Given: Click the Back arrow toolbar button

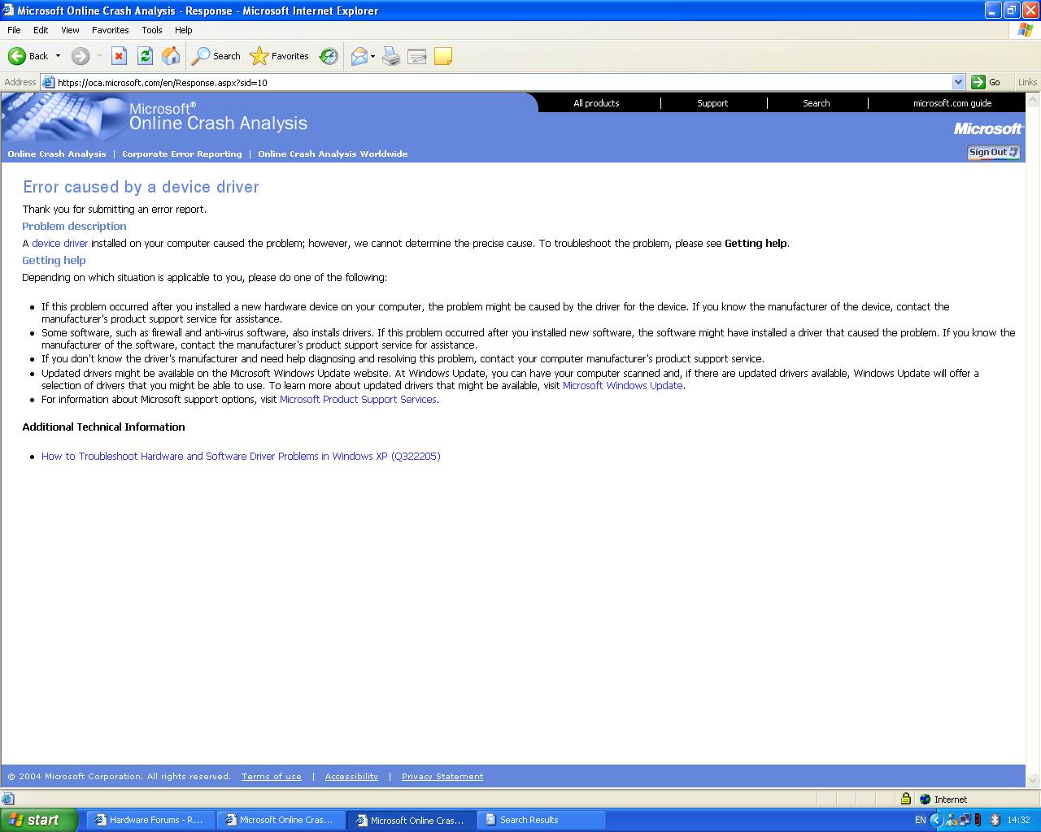Looking at the screenshot, I should click(28, 56).
